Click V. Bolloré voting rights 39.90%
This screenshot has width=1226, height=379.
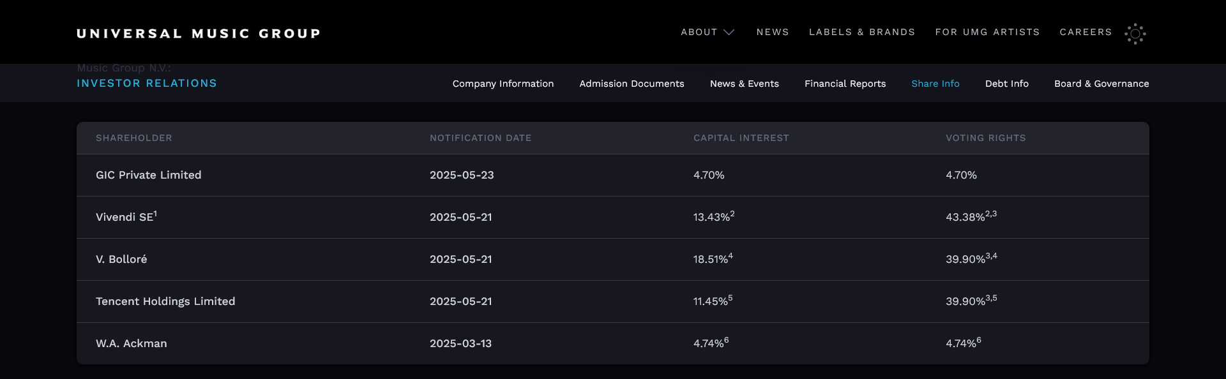click(x=971, y=259)
